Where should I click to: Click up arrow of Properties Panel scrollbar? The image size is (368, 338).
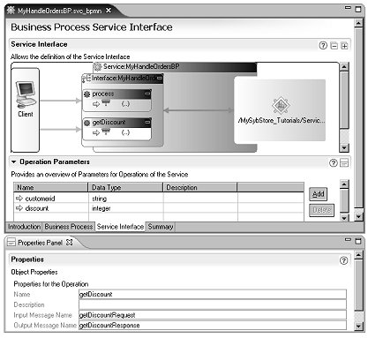click(358, 255)
